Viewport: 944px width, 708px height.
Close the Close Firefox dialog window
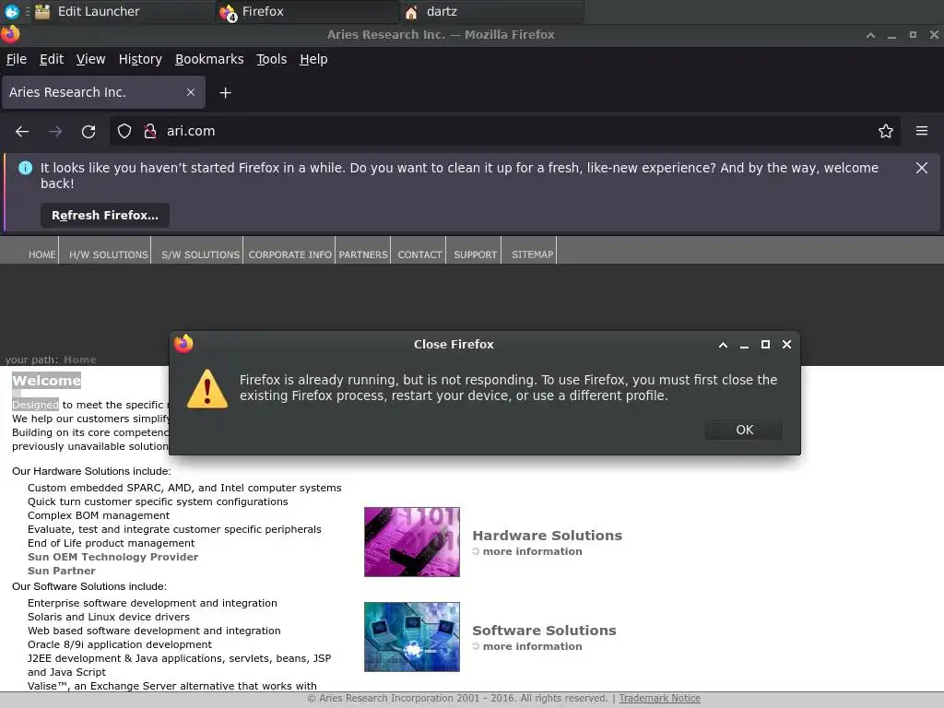coord(786,345)
